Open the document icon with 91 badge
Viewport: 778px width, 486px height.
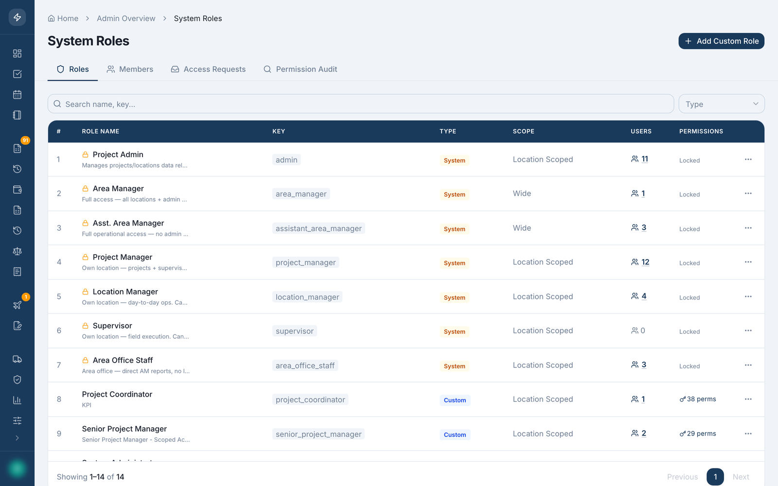[x=17, y=148]
